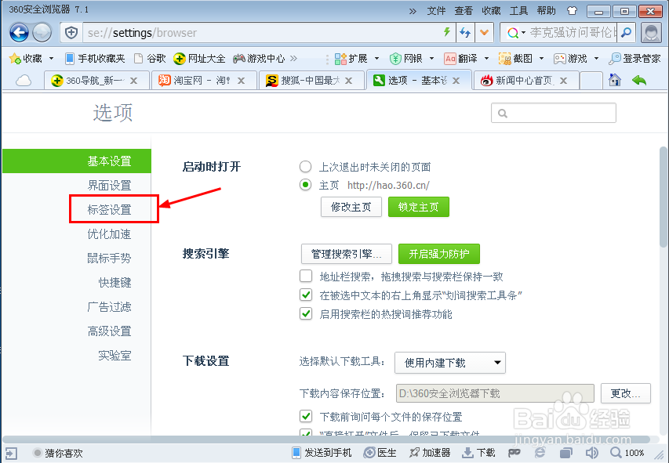Click the 登录管家 login manager button
Image resolution: width=669 pixels, height=463 pixels.
coord(634,59)
